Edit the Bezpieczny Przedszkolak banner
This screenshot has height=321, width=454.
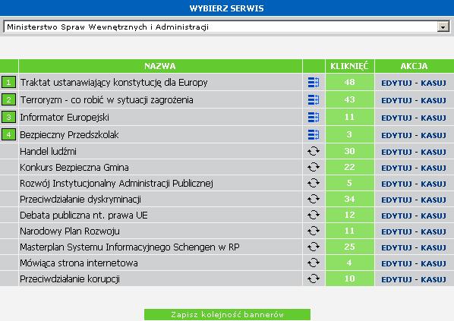(x=396, y=135)
